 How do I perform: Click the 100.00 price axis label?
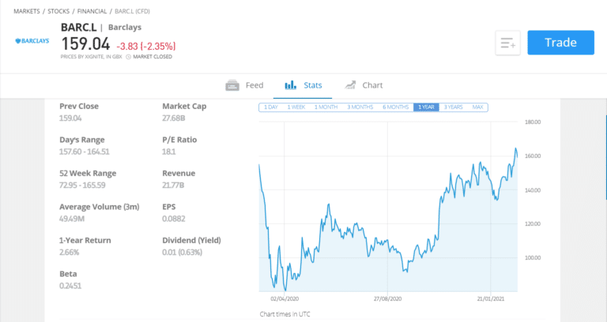tap(533, 258)
